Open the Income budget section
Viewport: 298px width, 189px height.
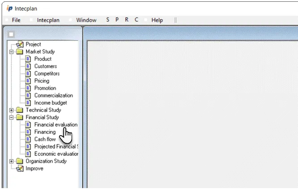point(51,103)
